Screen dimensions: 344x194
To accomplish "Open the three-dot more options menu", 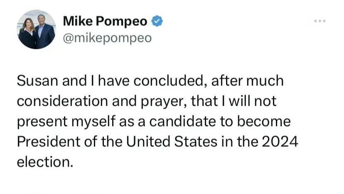I will (319, 21).
